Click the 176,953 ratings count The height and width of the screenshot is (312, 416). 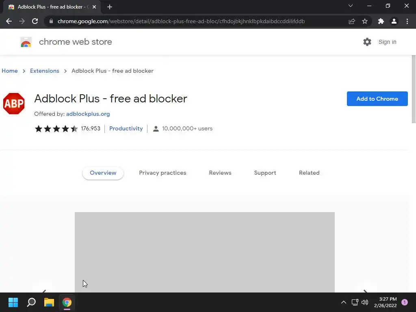click(91, 129)
